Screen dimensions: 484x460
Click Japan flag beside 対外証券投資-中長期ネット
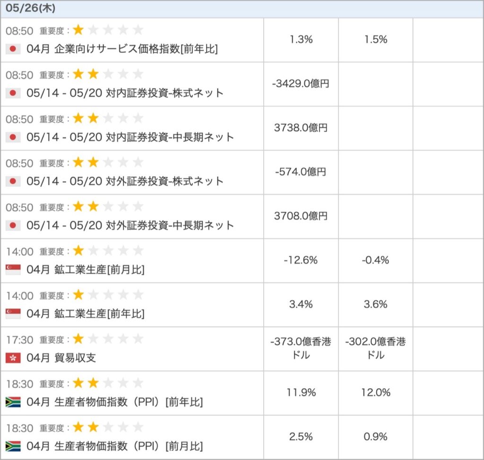(13, 226)
